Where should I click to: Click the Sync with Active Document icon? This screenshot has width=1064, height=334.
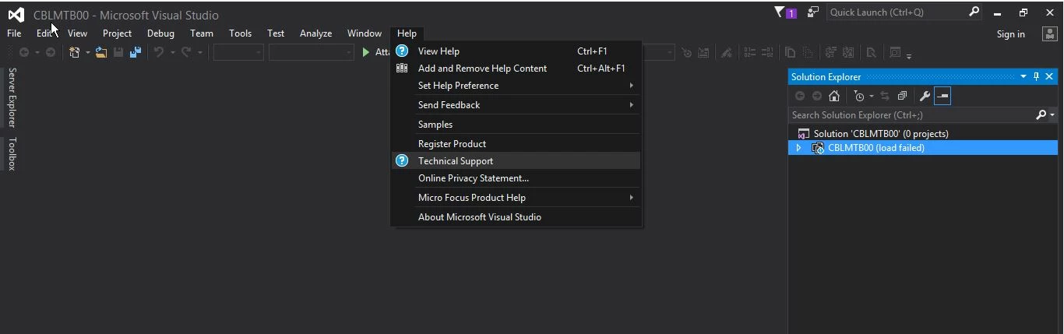coord(885,96)
